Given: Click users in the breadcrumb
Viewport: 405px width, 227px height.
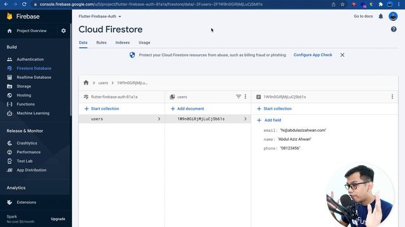Looking at the screenshot, I should 103,83.
